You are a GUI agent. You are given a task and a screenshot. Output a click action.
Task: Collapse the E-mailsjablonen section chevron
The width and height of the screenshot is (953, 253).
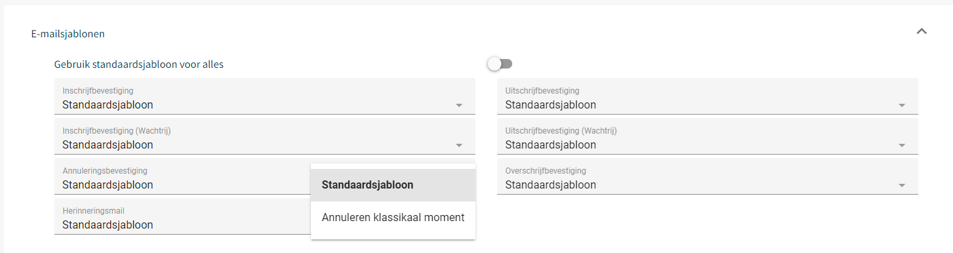(x=922, y=31)
